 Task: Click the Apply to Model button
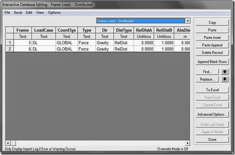tap(212, 132)
